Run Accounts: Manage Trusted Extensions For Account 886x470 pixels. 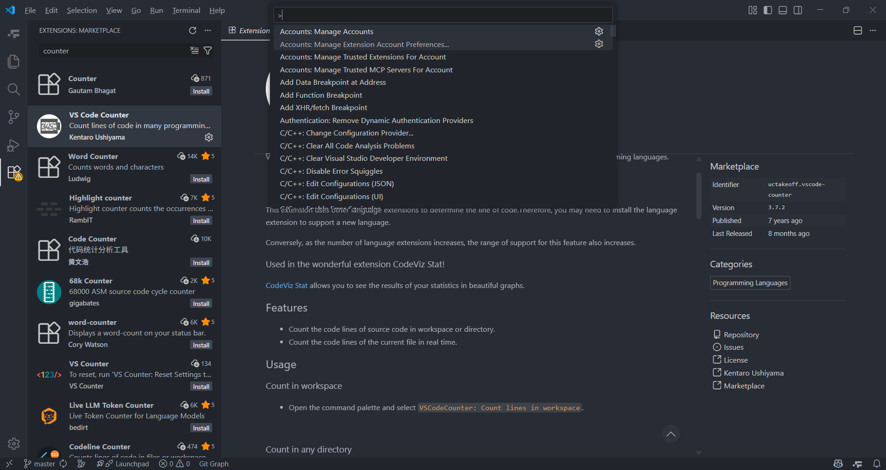point(443,57)
